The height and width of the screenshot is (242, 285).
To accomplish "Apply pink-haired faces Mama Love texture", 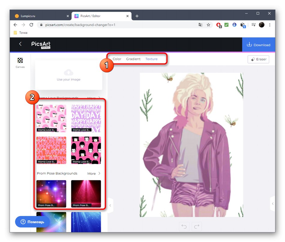I will 51,118.
